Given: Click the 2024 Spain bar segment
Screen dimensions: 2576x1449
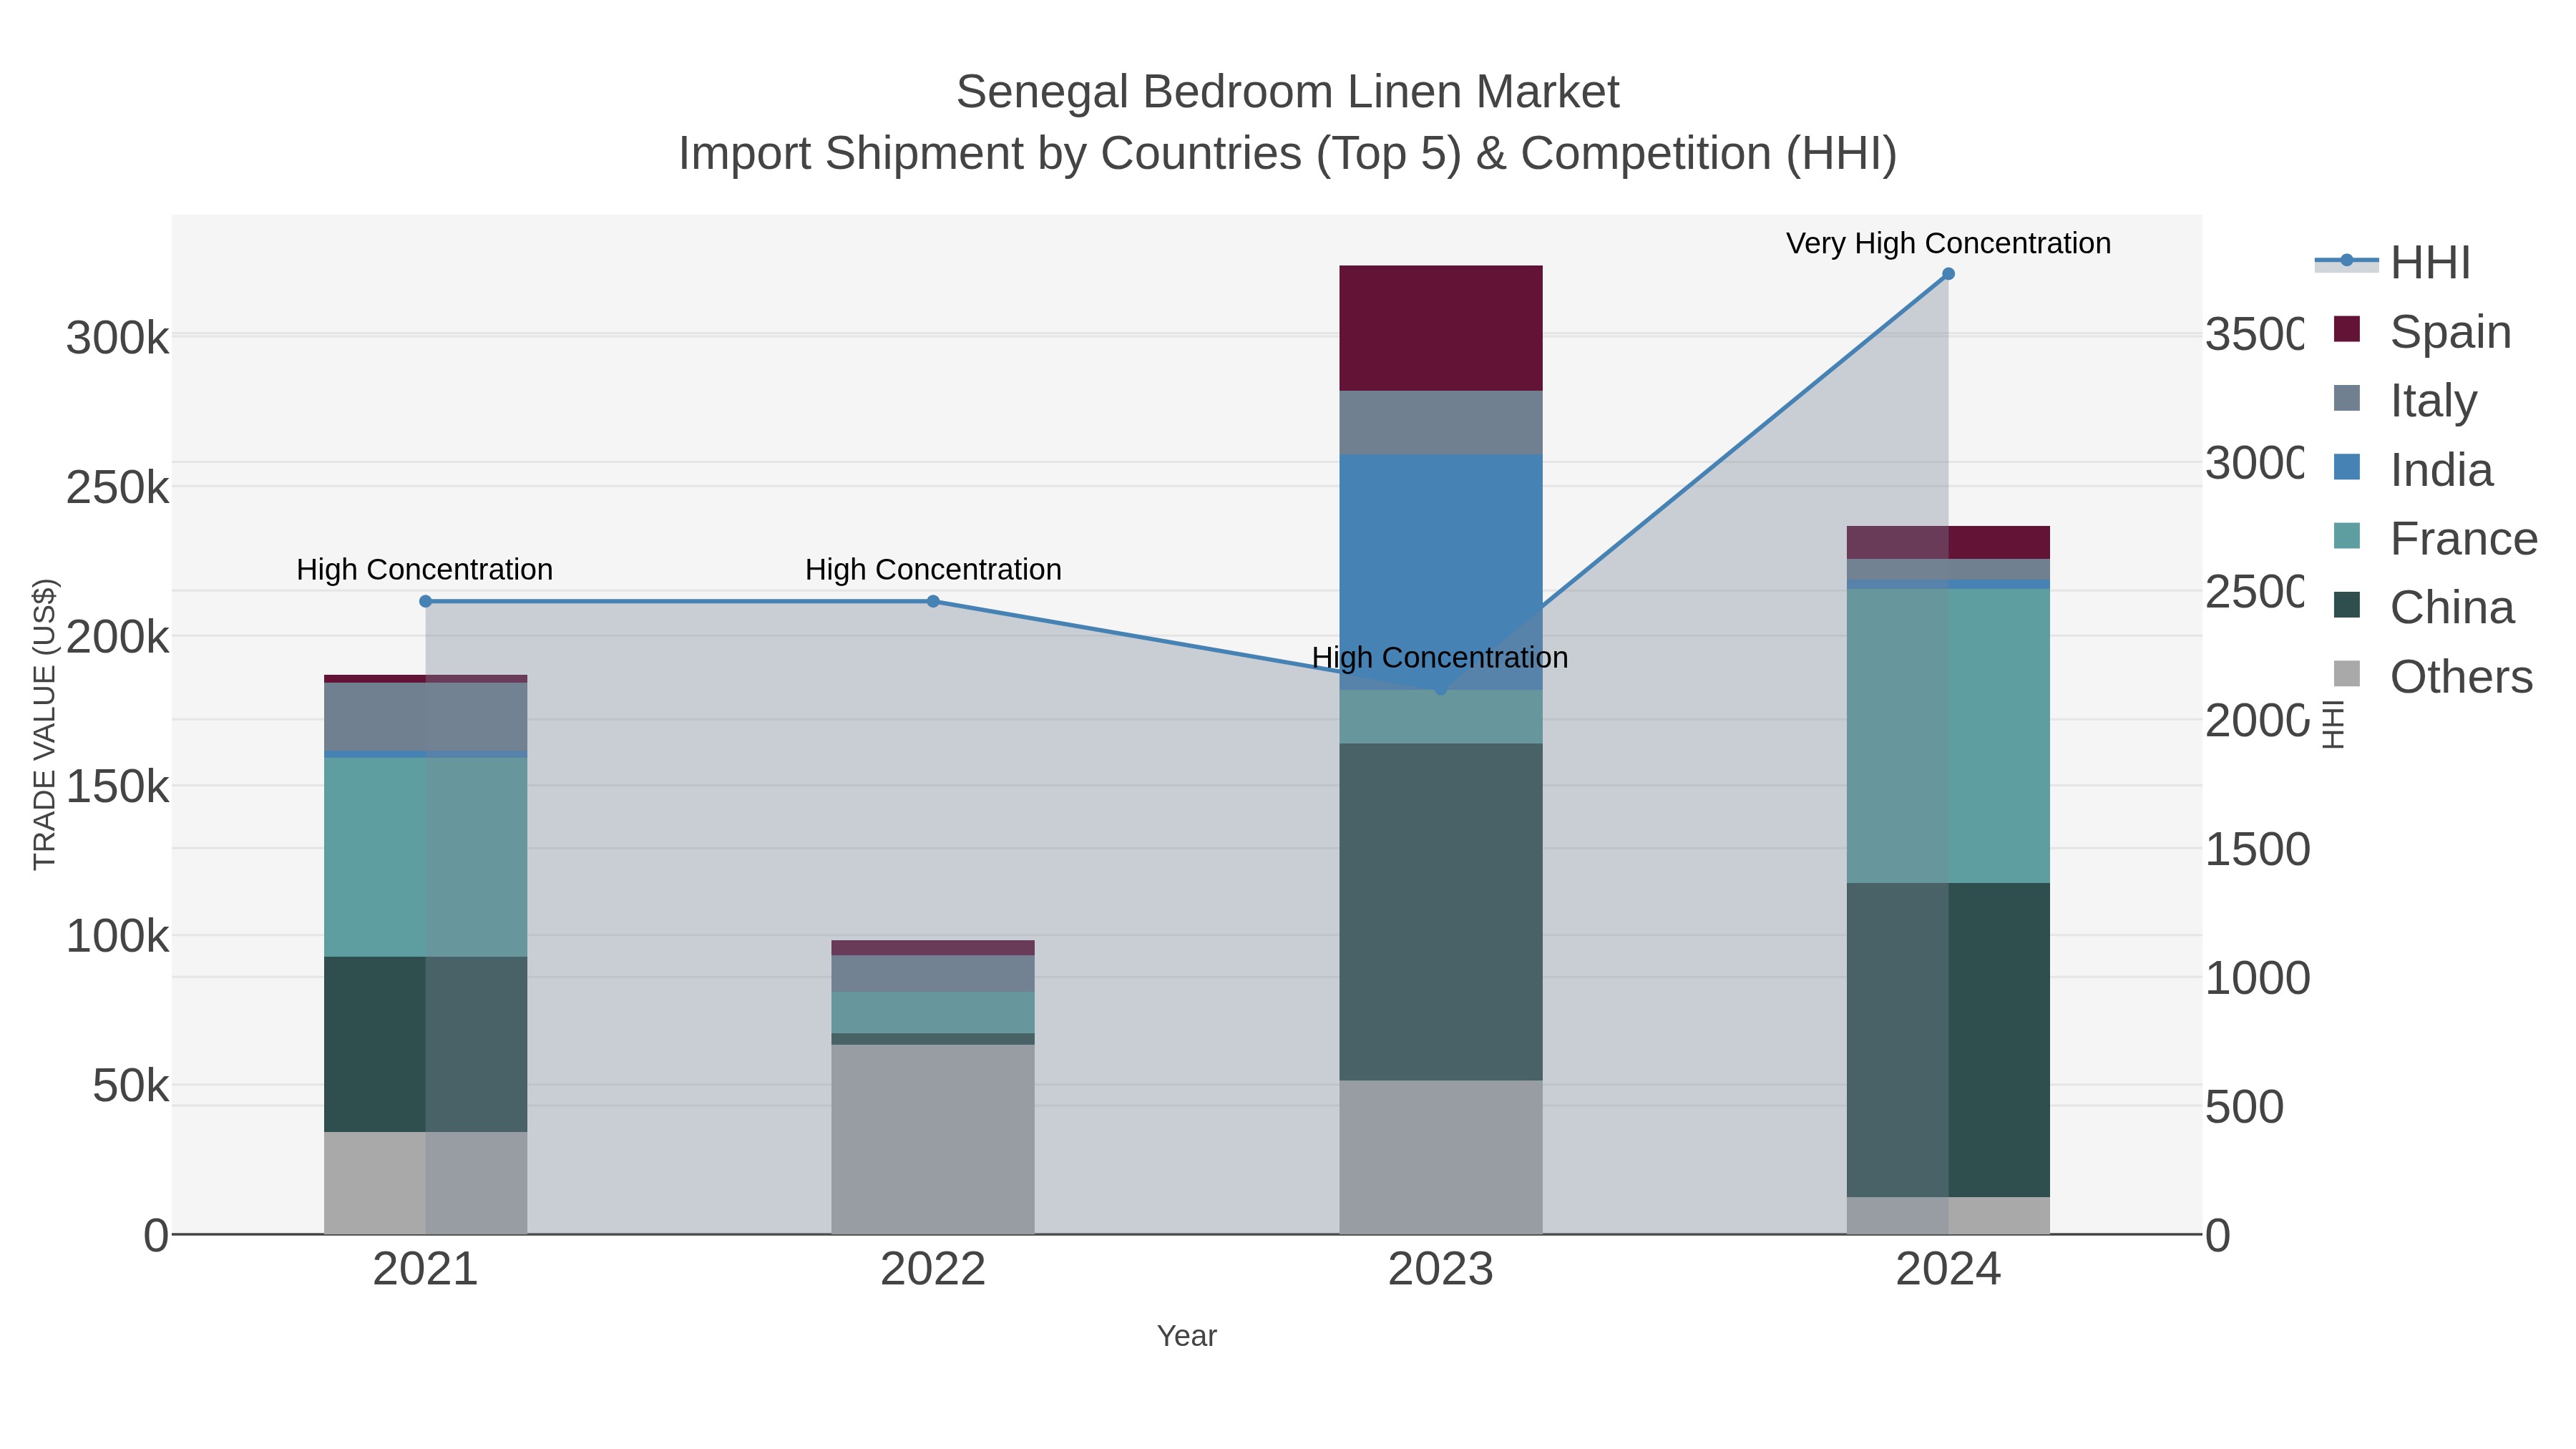Looking at the screenshot, I should coord(1948,542).
